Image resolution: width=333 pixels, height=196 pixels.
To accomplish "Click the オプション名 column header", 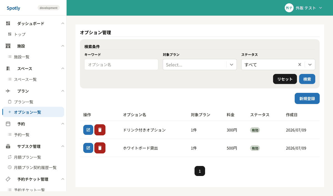I will (135, 115).
